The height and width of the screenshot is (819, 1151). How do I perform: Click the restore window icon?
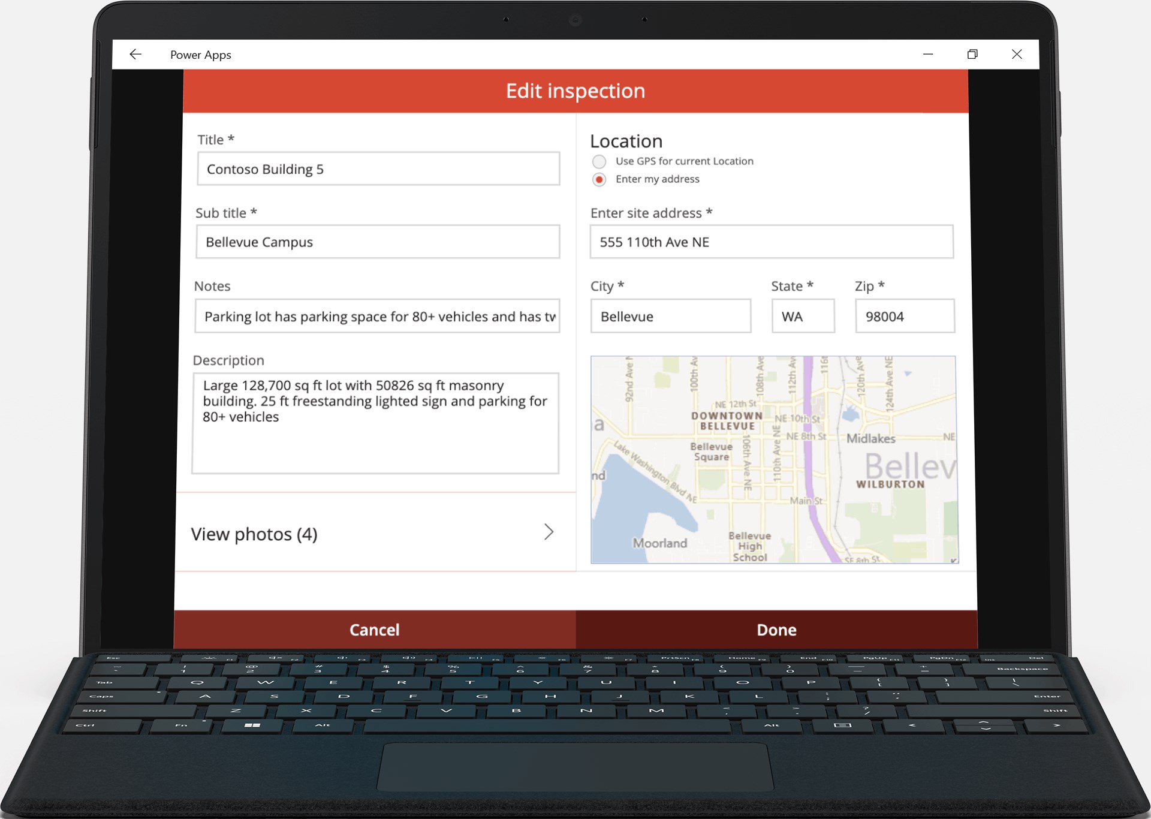click(x=972, y=54)
